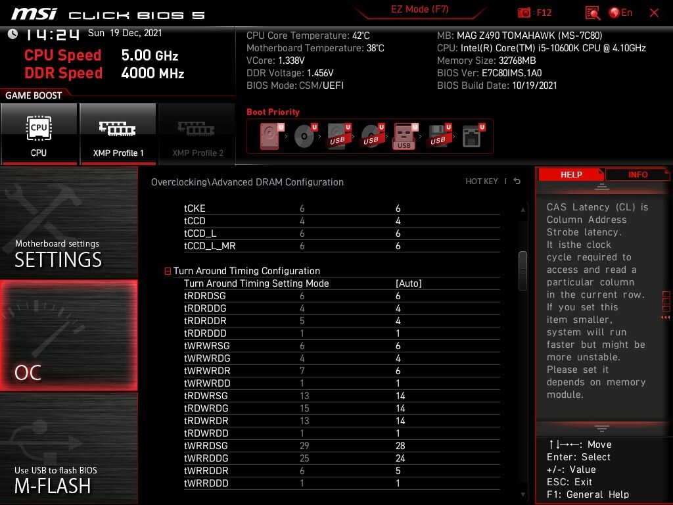Viewport: 673px width, 505px height.
Task: Open the OC overclocking section
Action: 68,335
